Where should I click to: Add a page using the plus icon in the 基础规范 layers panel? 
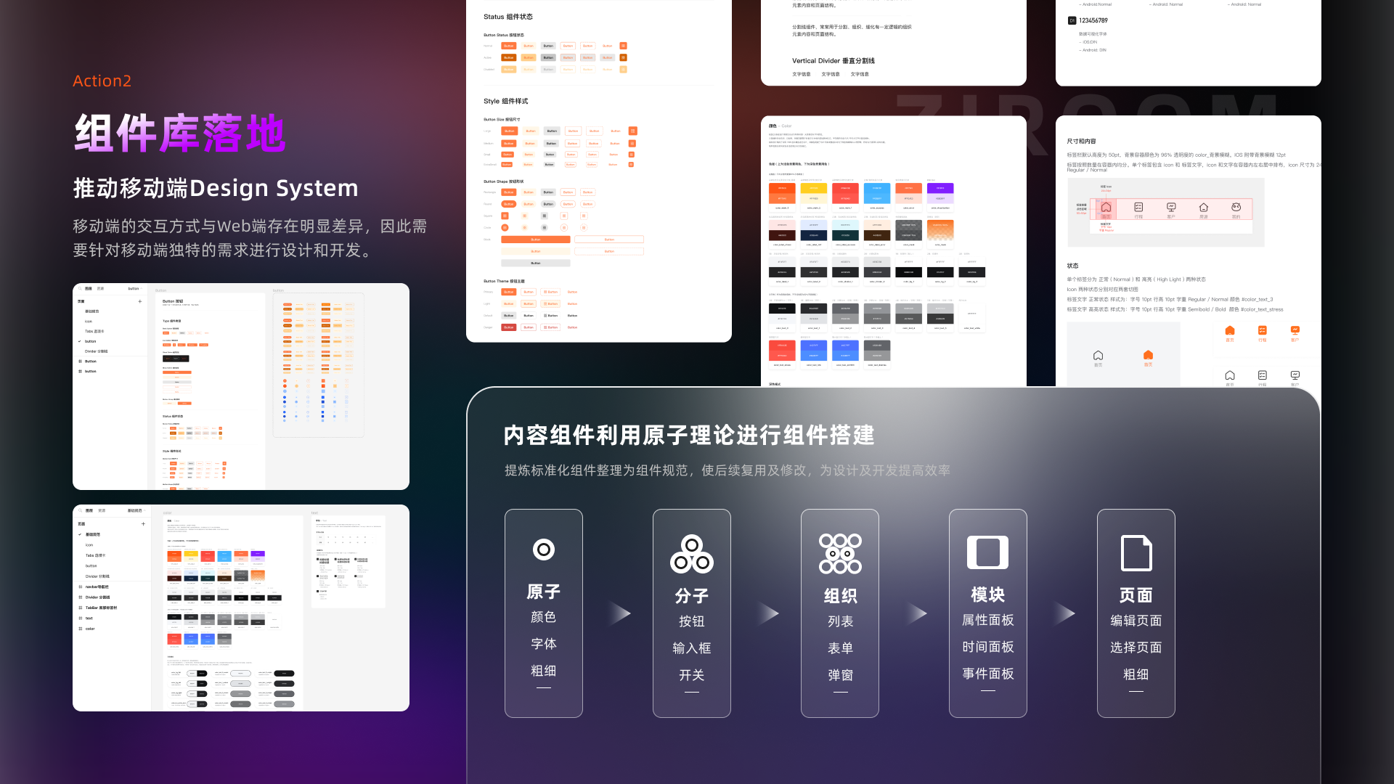[143, 523]
